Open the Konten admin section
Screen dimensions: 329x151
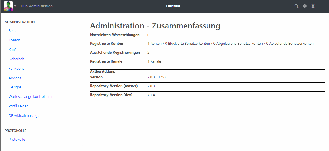[14, 40]
